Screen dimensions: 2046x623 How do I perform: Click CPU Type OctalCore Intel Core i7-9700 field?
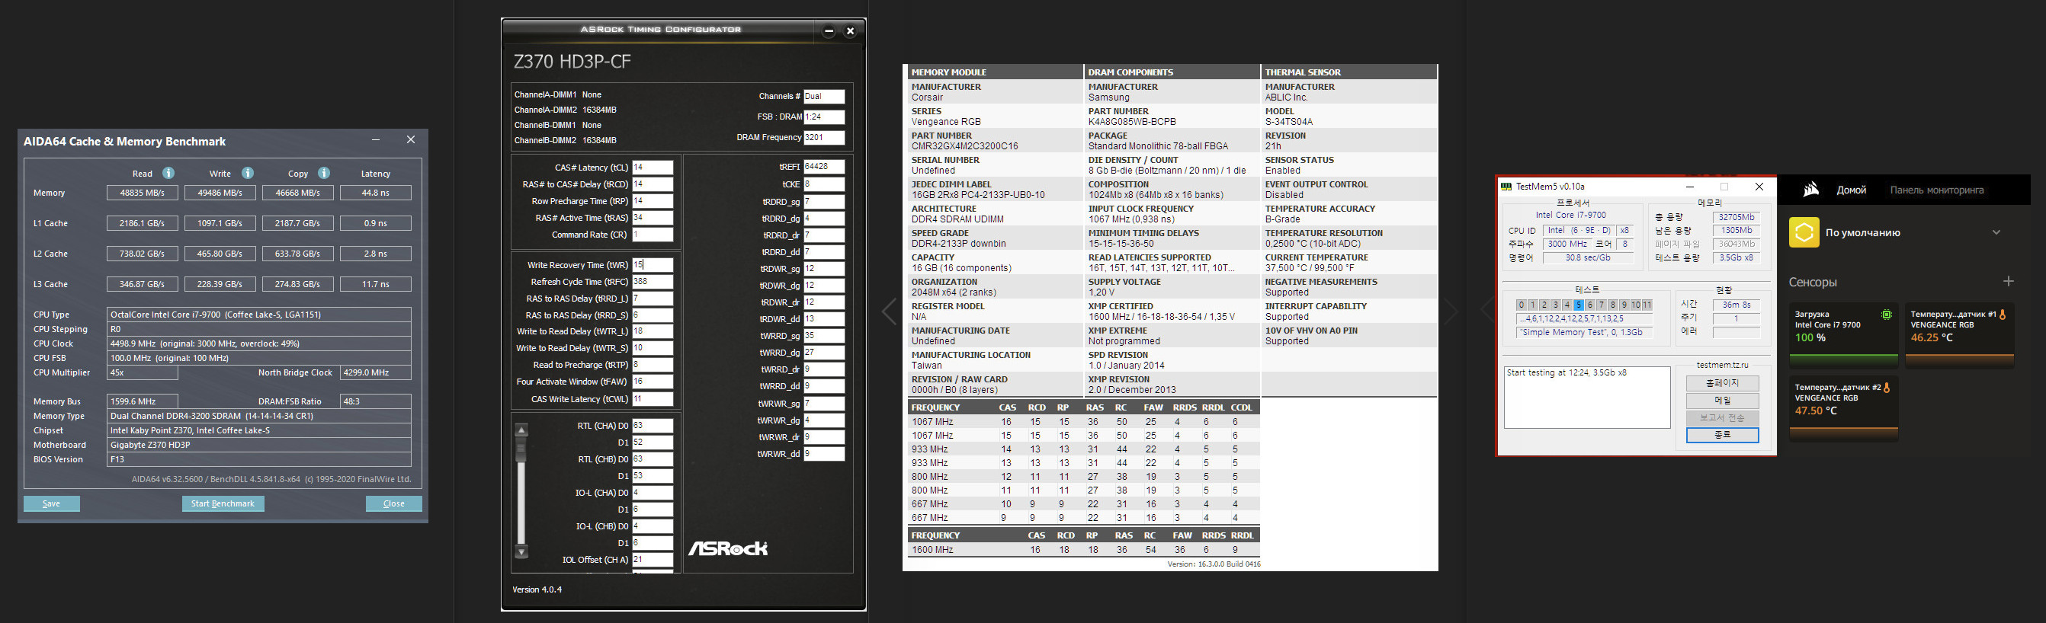[259, 315]
